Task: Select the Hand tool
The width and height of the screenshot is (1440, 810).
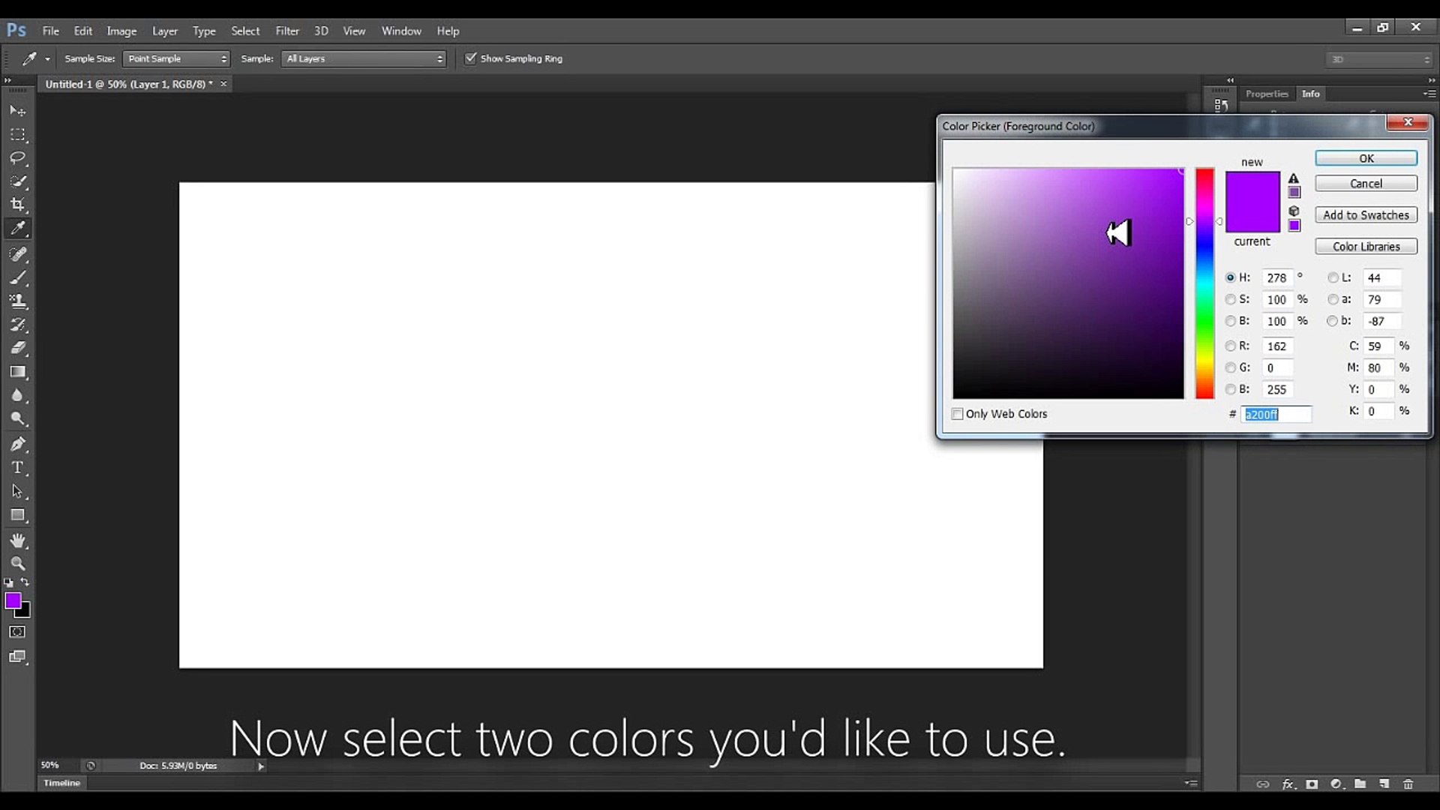Action: (x=18, y=541)
